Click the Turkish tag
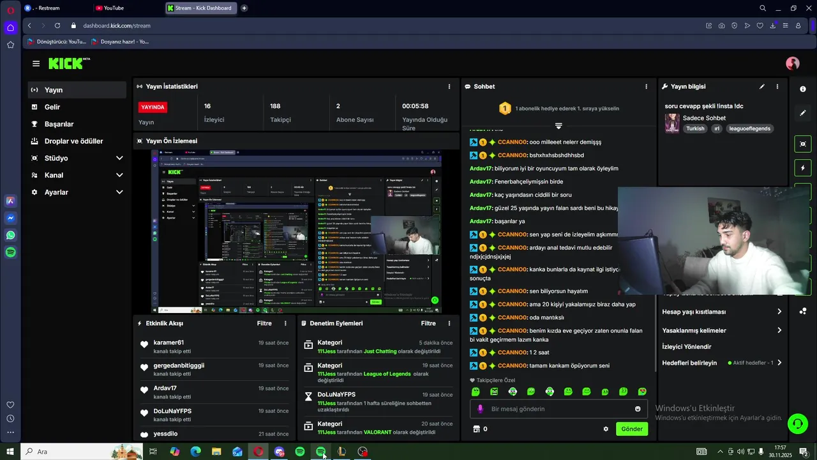This screenshot has width=817, height=460. (x=695, y=128)
